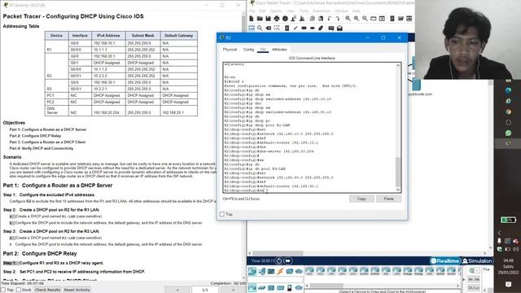The height and width of the screenshot is (293, 521).
Task: Switch to Realtime mode
Action: (x=445, y=260)
